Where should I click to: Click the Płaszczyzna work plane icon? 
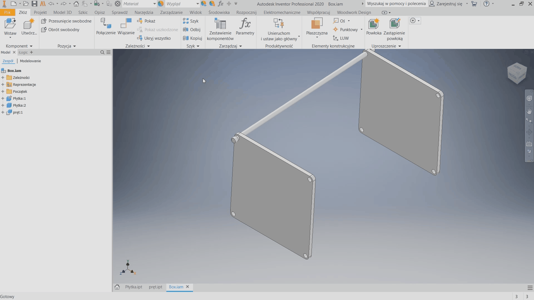(x=317, y=24)
